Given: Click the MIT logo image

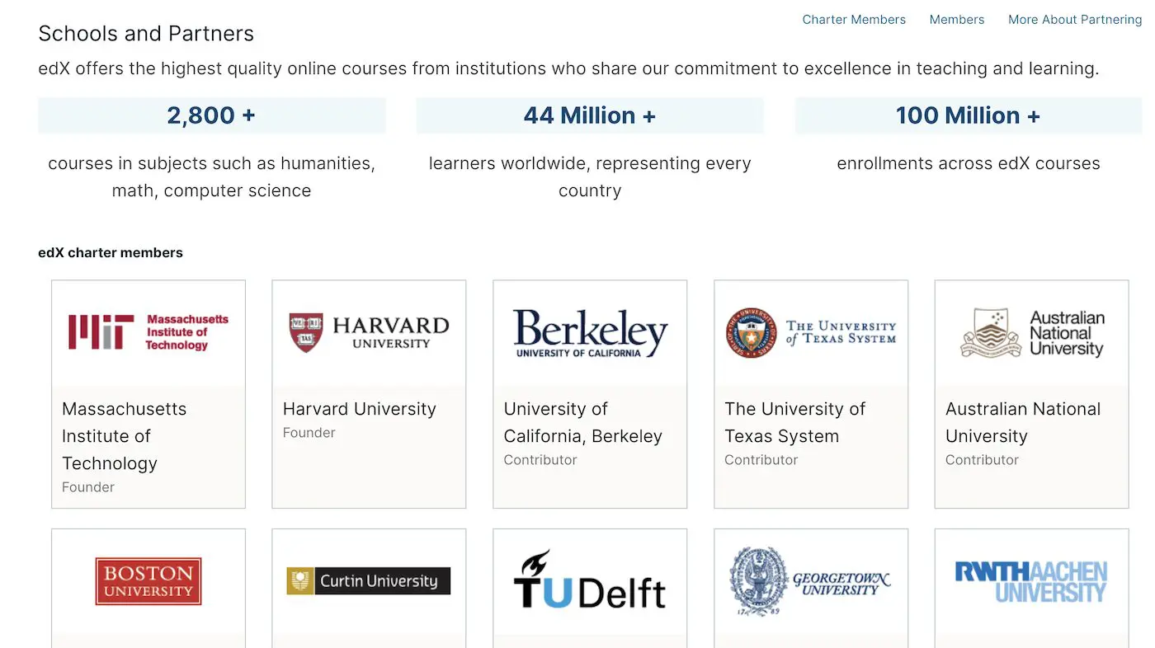Looking at the screenshot, I should tap(148, 332).
